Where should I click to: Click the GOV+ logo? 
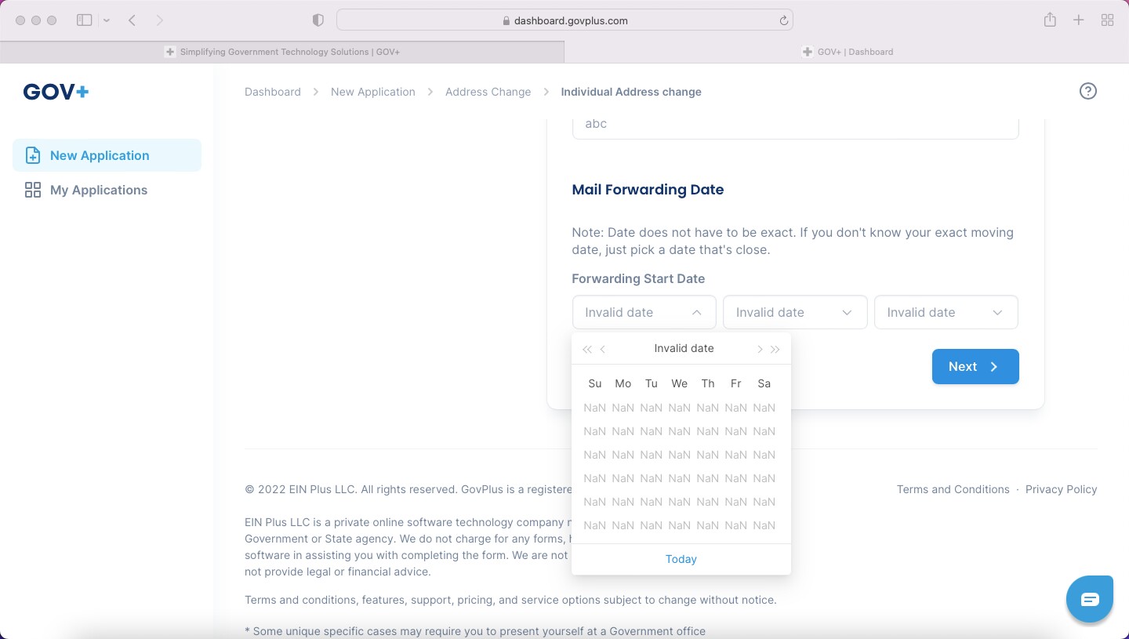(x=55, y=91)
